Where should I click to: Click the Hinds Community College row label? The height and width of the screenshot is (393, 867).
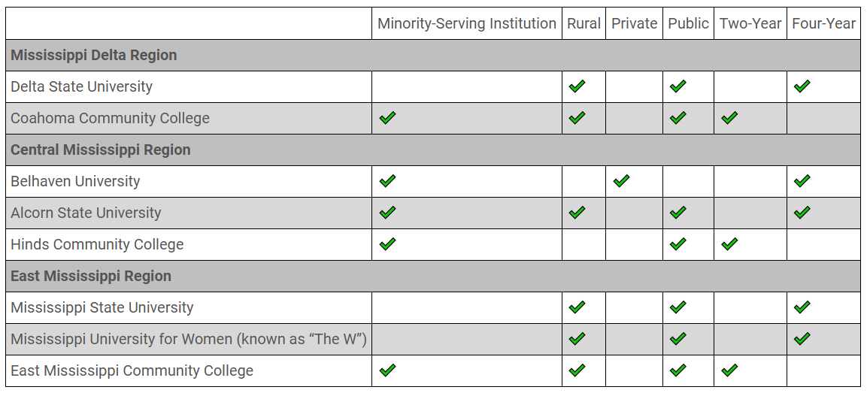click(x=97, y=244)
